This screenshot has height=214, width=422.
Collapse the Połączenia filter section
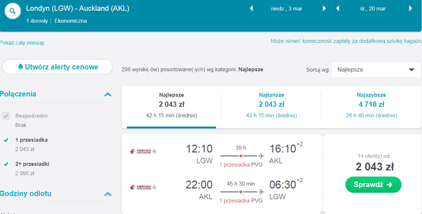tap(107, 95)
